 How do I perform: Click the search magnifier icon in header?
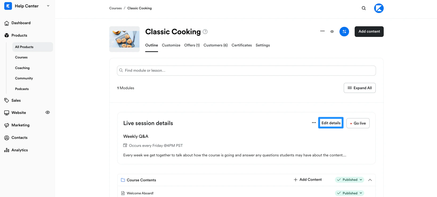pyautogui.click(x=364, y=8)
